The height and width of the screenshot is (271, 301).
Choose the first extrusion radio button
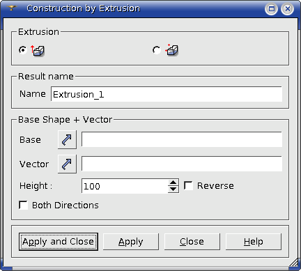[23, 50]
